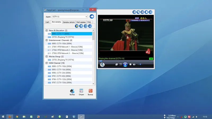This screenshot has height=119, width=212.
Task: Click the seek slider handle above player controls
Action: coord(101,61)
